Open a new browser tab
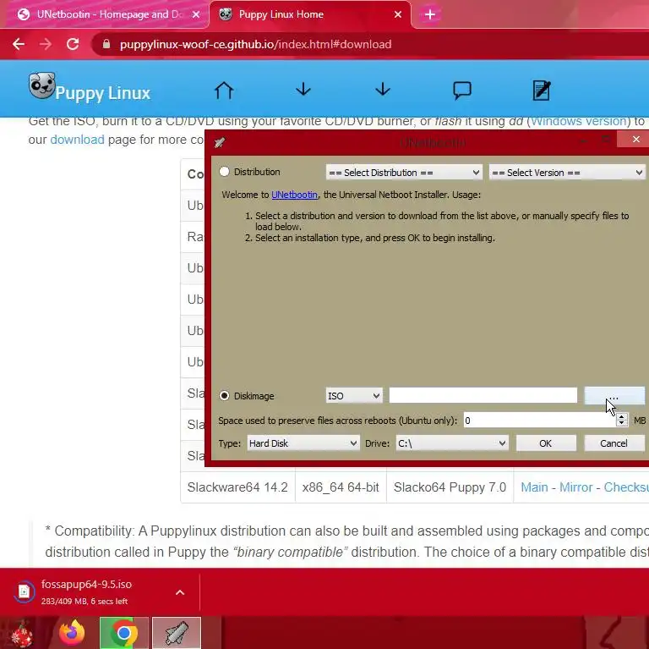649x649 pixels. tap(430, 14)
